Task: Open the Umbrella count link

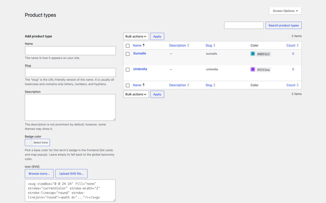Action: pyautogui.click(x=293, y=69)
